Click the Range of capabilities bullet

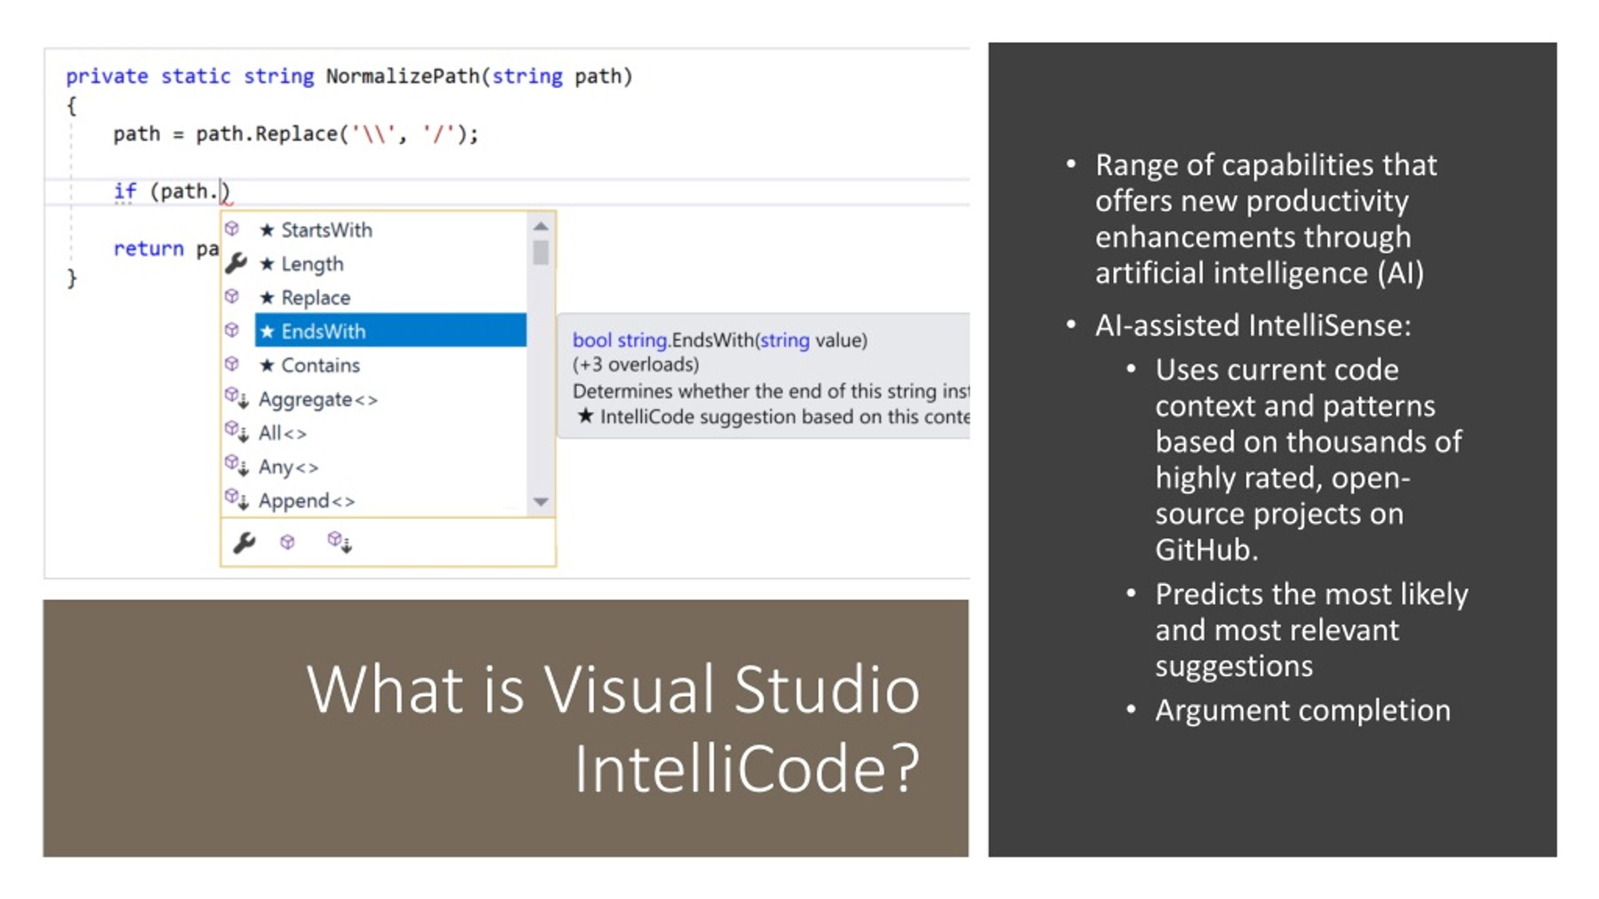point(1266,219)
